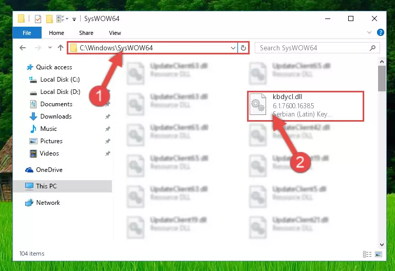Switch to the Share ribbon tab
The image size is (395, 271).
(x=86, y=33)
